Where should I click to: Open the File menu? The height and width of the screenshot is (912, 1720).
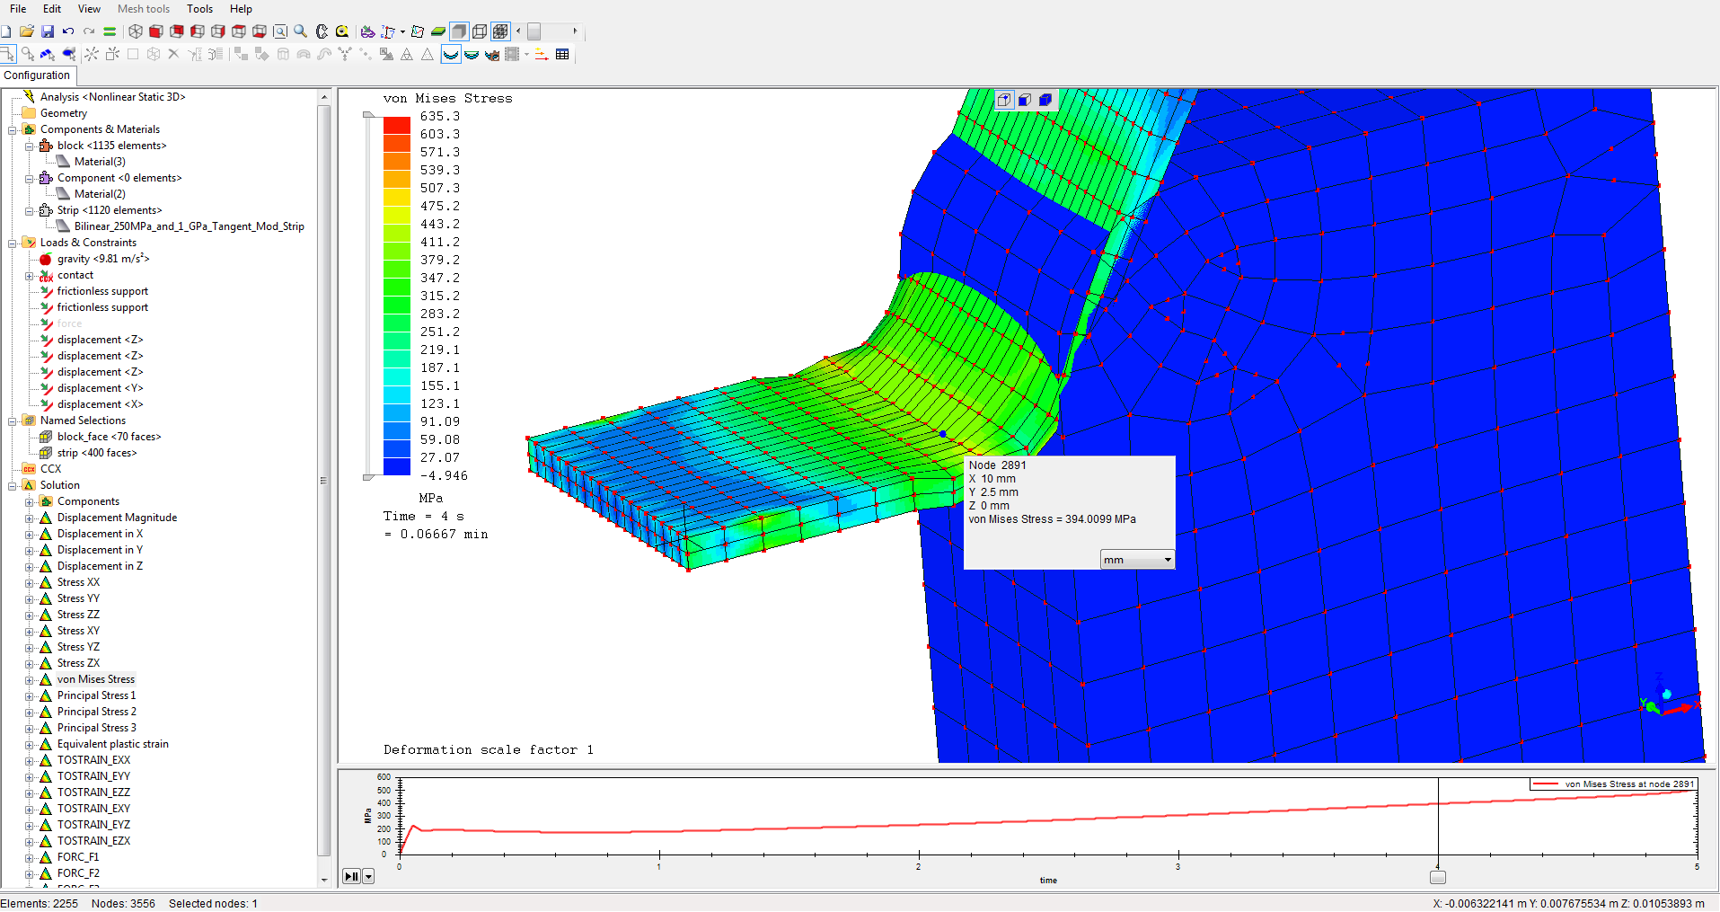18,9
